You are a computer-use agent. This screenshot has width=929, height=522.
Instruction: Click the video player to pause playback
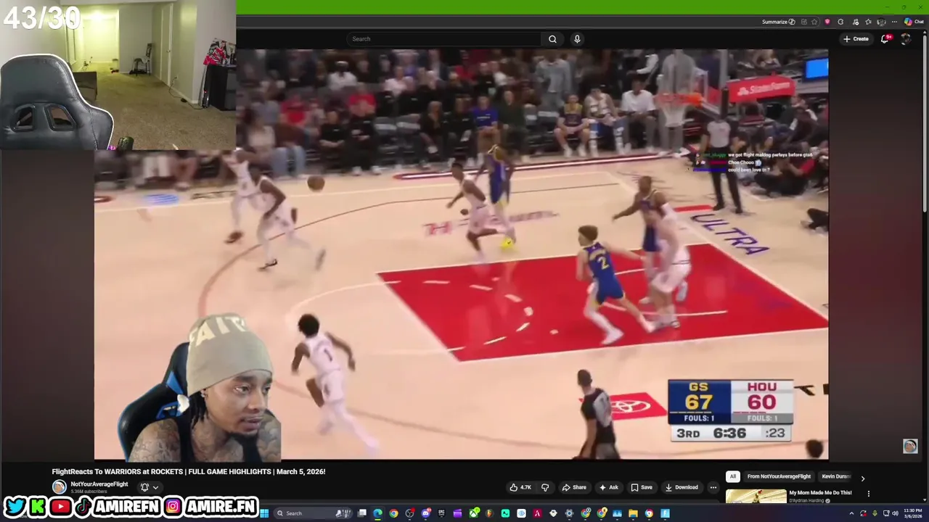(461, 254)
